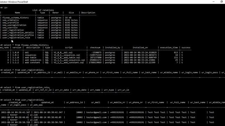Select the seq_useregistration relation name
The width and height of the screenshot is (225, 126).
coord(14,25)
